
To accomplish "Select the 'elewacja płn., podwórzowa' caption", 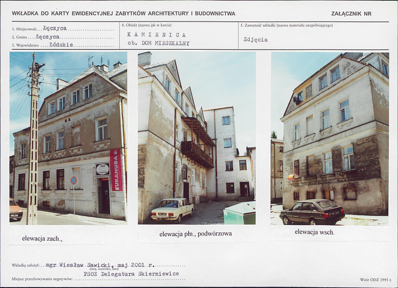I will point(196,234).
